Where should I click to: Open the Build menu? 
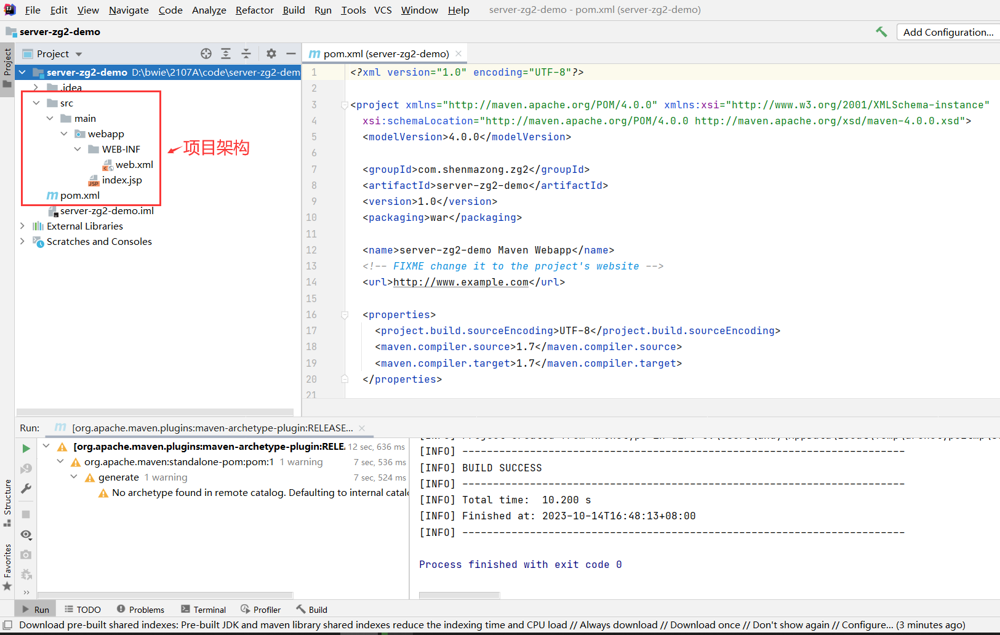tap(294, 10)
